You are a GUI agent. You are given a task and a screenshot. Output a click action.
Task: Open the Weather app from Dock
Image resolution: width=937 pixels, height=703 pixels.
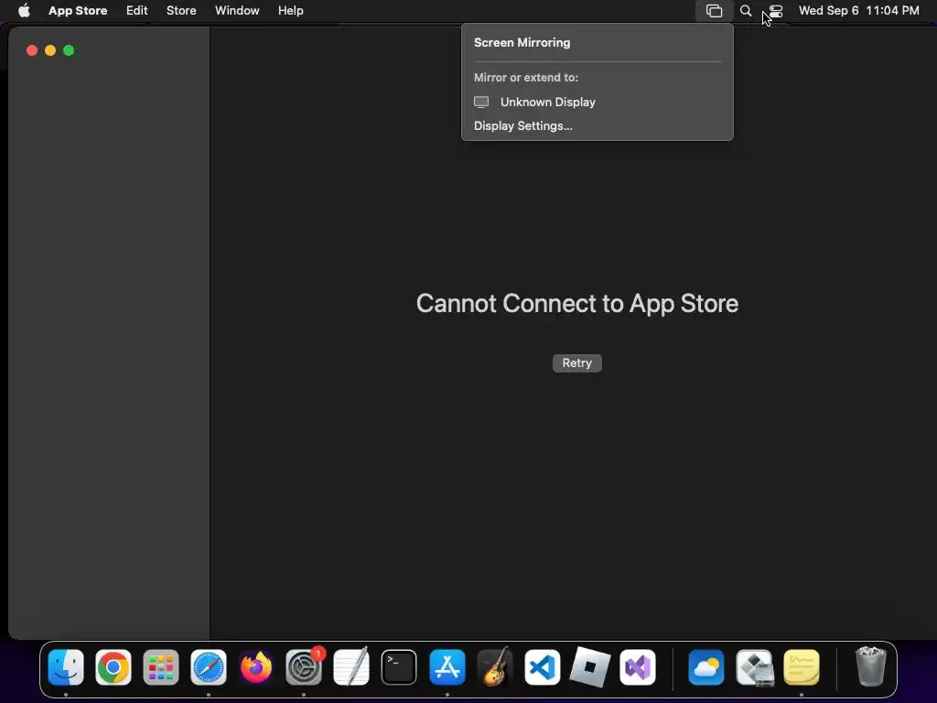(x=706, y=667)
